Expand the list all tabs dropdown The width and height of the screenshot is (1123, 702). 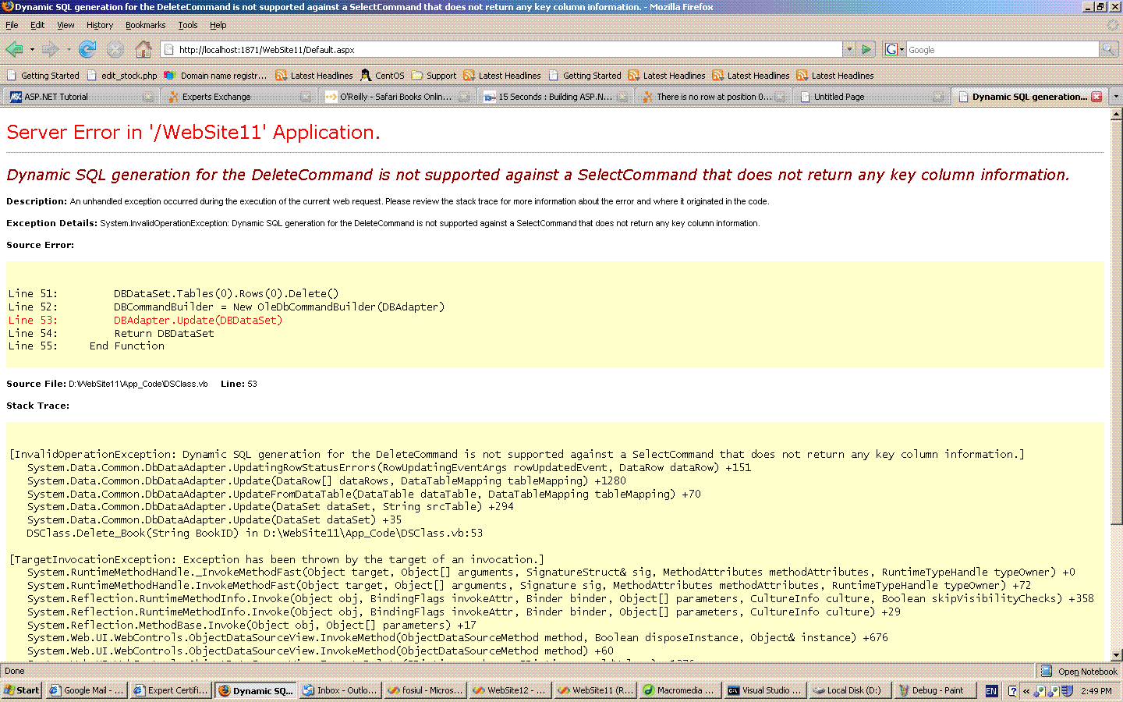point(1116,97)
